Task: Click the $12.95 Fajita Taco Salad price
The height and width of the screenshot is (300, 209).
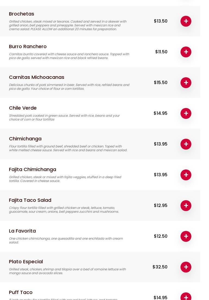Action: coord(160,206)
